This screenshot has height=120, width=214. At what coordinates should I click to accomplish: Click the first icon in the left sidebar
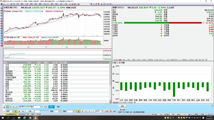click(x=1, y=8)
